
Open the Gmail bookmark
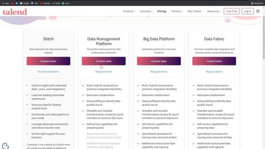coord(56,3)
